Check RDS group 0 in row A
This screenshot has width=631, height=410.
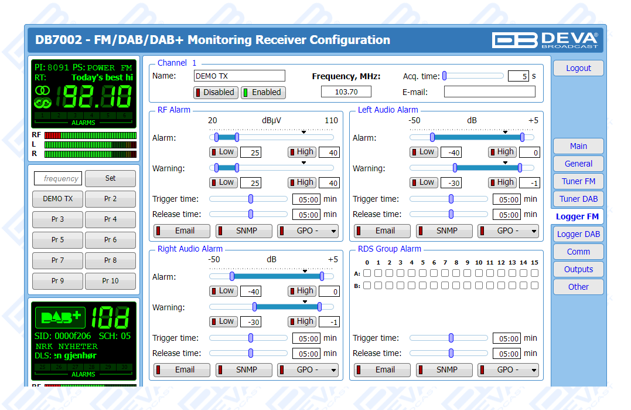coord(367,273)
